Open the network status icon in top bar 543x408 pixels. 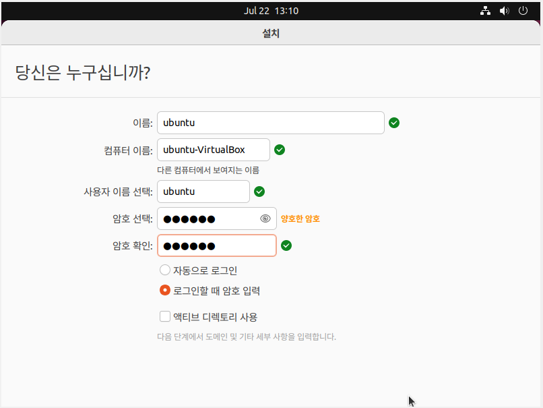pyautogui.click(x=485, y=11)
